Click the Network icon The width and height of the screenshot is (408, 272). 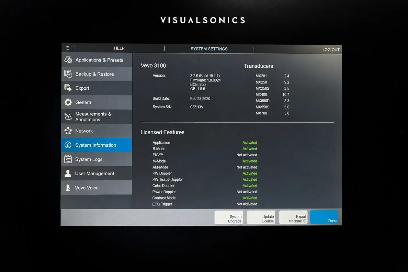[68, 131]
